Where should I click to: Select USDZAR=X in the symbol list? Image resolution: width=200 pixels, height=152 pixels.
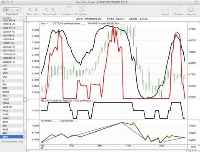[x=12, y=62]
